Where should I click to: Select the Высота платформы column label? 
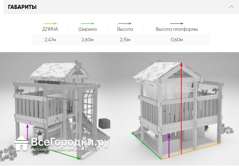176,29
